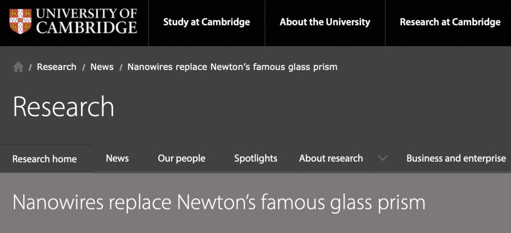Click the Cambridge shield crest logo
The width and height of the screenshot is (511, 233).
(x=20, y=22)
